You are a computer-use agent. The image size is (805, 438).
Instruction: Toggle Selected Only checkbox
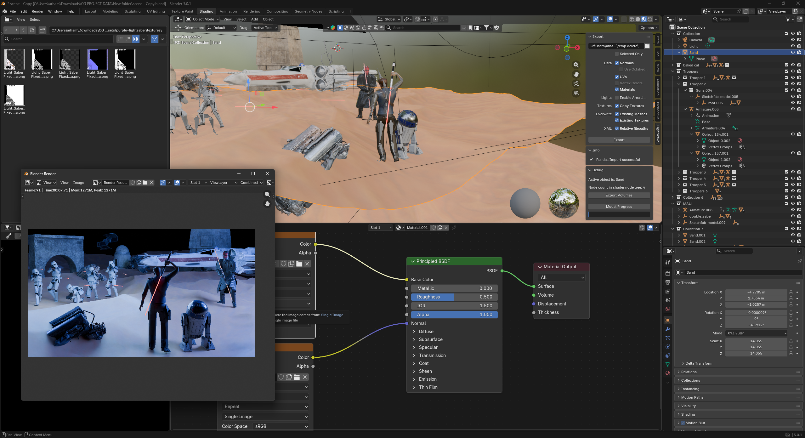tap(617, 54)
